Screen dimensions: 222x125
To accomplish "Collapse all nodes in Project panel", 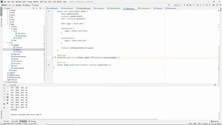I will 36,8.
